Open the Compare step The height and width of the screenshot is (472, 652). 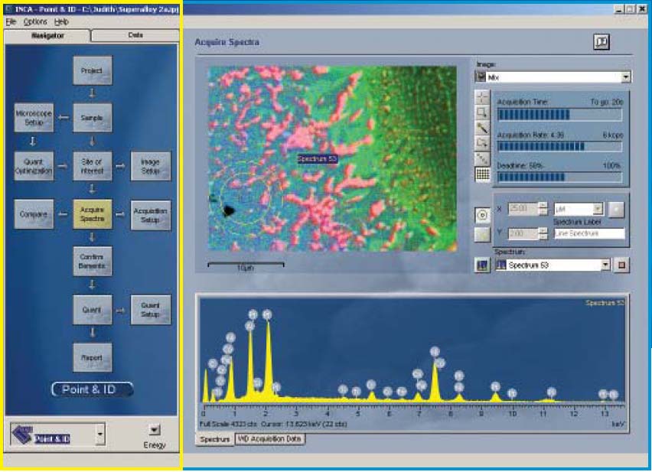click(x=34, y=214)
